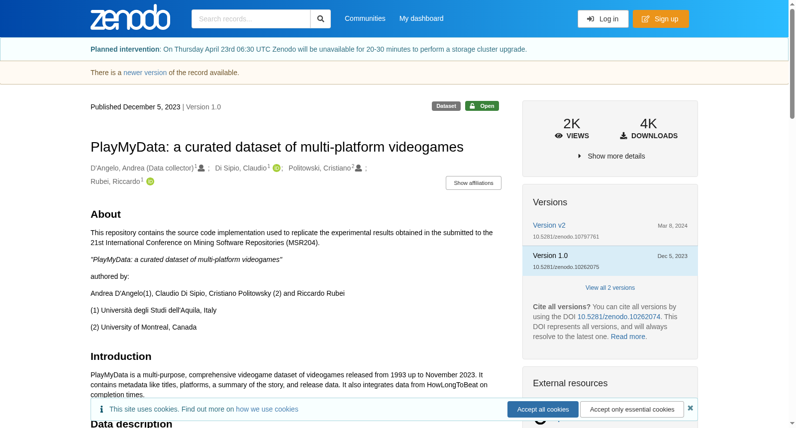Open the newer version link
This screenshot has height=428, width=796.
coord(145,73)
